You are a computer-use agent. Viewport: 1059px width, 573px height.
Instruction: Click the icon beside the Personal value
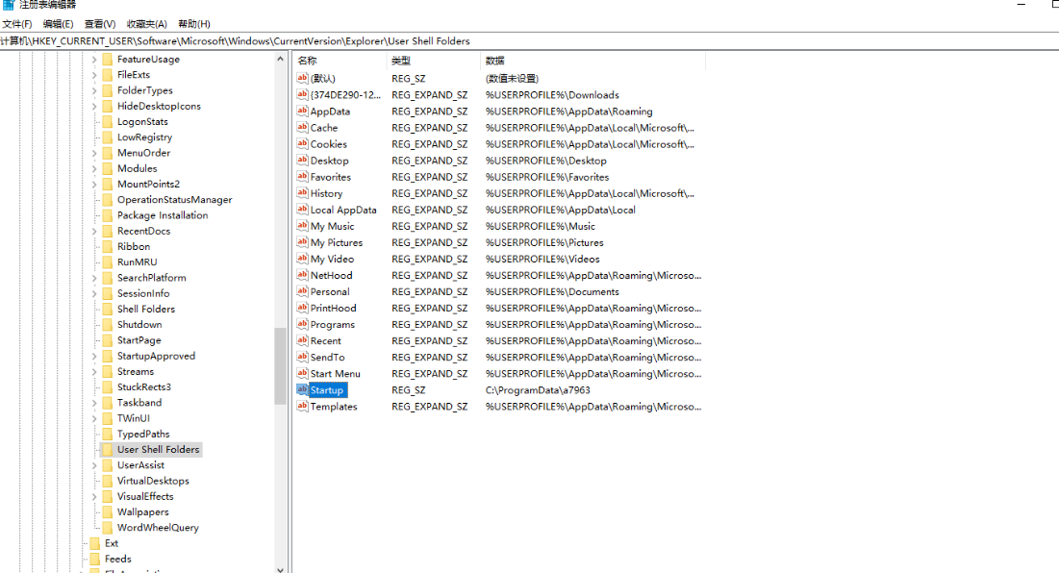click(302, 291)
